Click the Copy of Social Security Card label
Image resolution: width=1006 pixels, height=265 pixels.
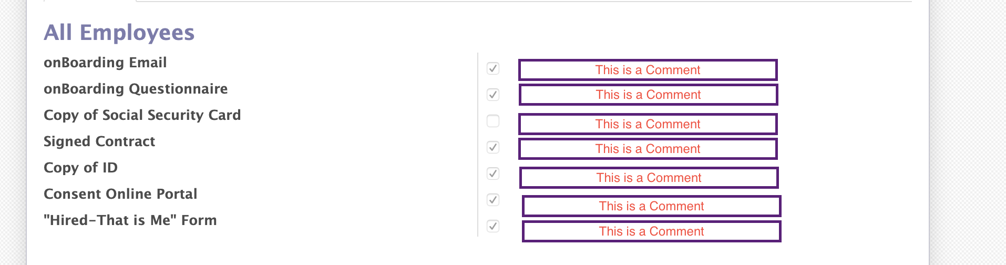142,115
